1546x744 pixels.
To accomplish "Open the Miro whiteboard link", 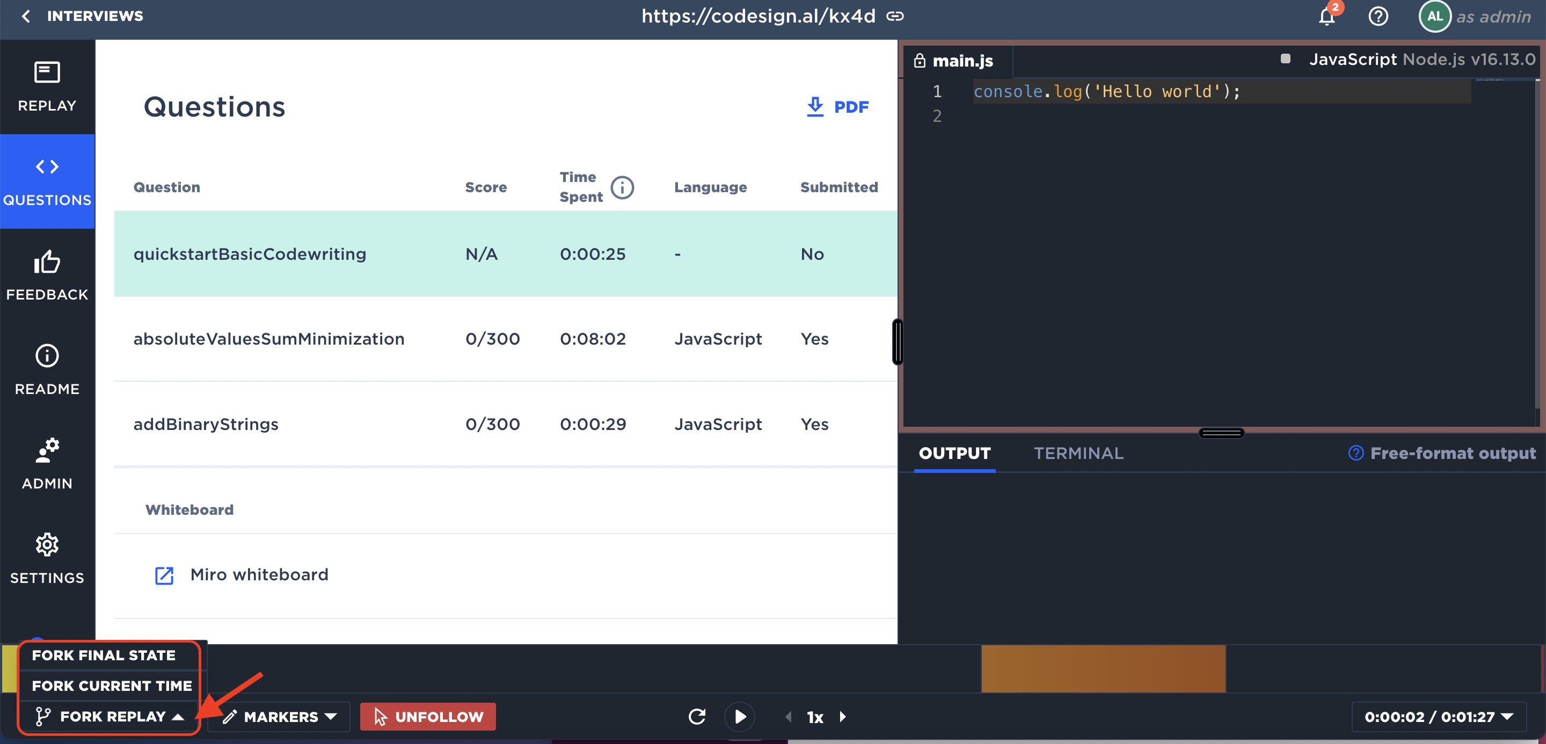I will [x=259, y=575].
